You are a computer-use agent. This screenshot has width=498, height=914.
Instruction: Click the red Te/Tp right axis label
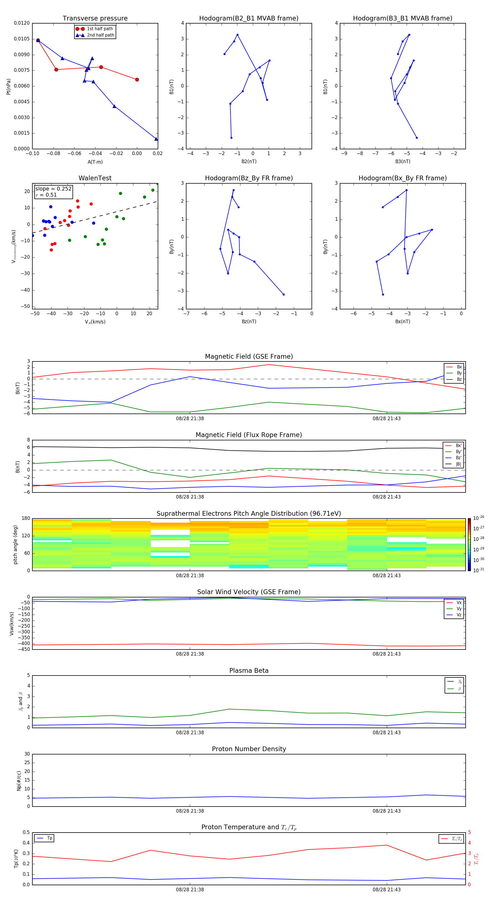(477, 859)
